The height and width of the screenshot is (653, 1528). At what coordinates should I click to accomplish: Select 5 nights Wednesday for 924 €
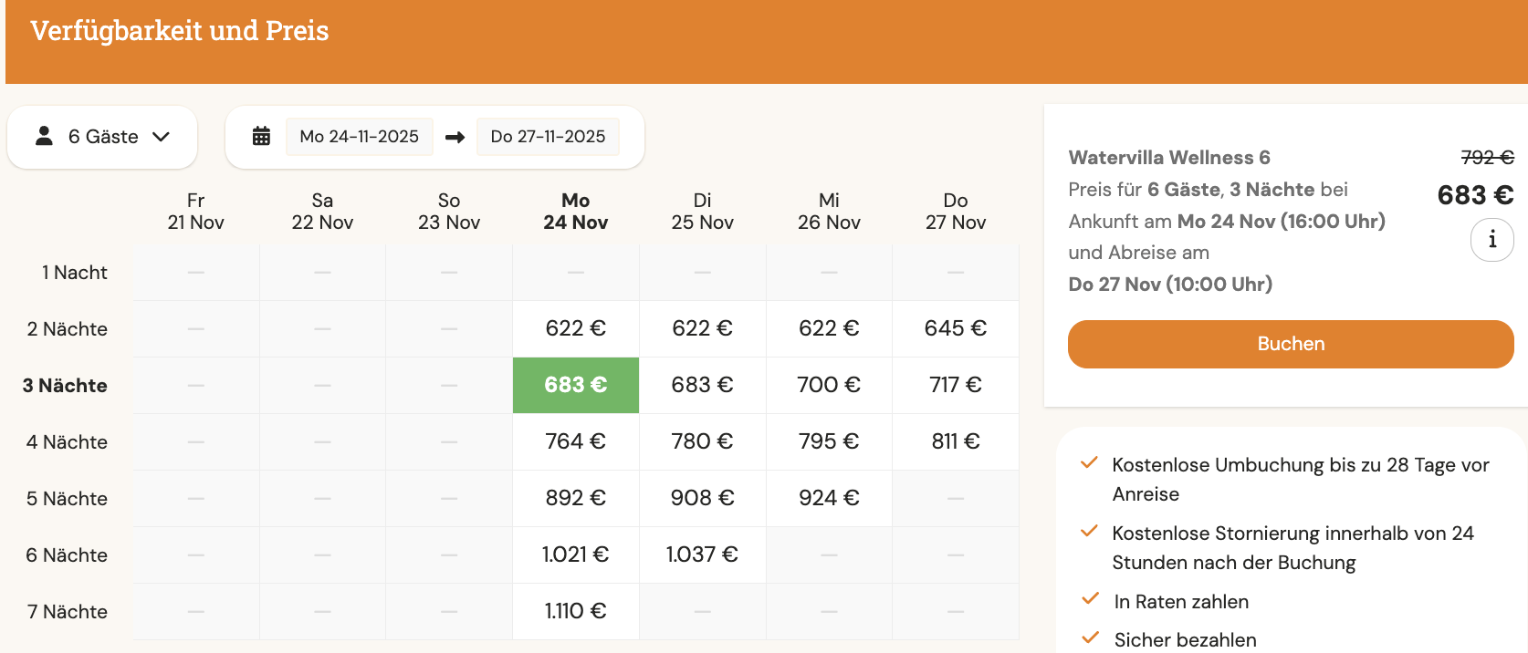coord(829,498)
